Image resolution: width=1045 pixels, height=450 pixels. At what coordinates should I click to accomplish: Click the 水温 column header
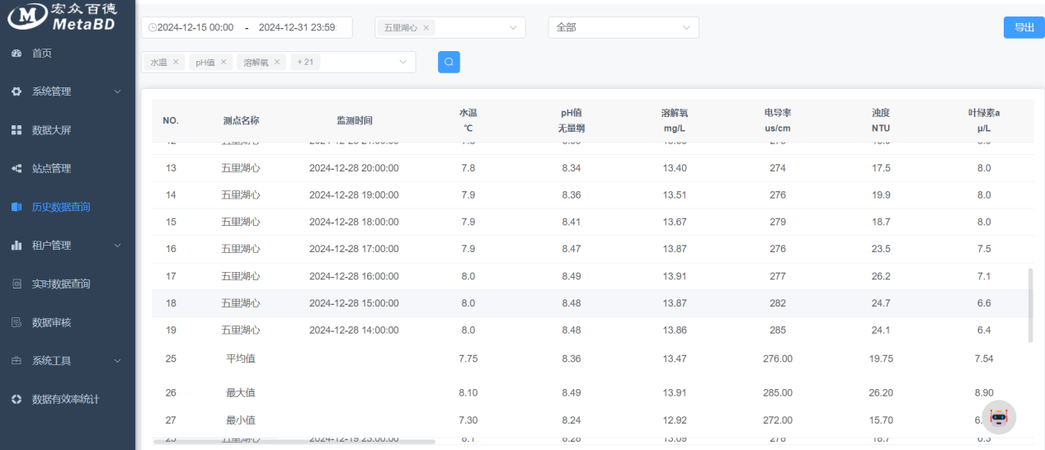tap(468, 120)
